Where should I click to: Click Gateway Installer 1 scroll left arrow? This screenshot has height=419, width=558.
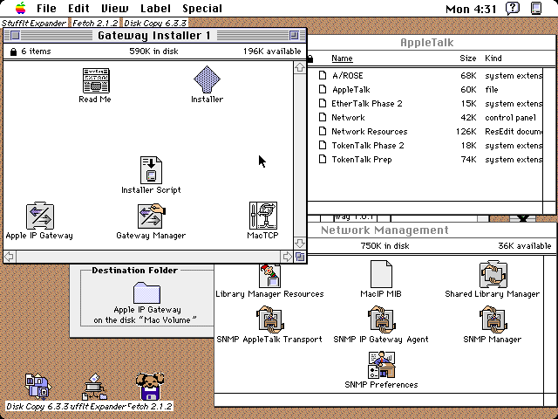(x=10, y=257)
